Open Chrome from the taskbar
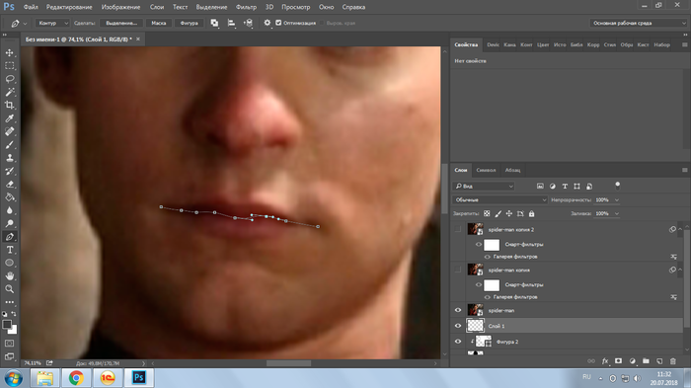This screenshot has width=691, height=388. (76, 378)
